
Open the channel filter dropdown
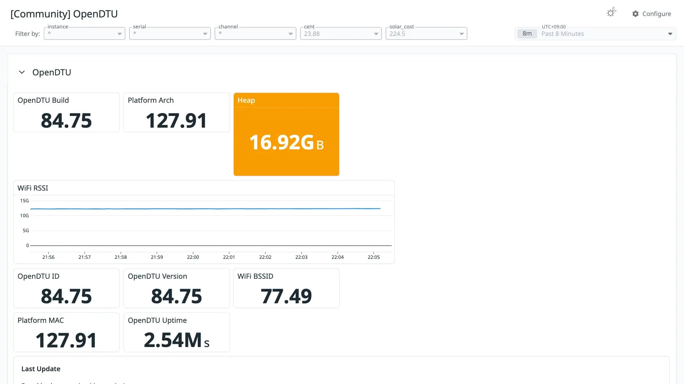point(255,33)
